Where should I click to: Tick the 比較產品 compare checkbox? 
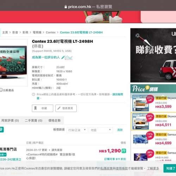pyautogui.click(x=1, y=90)
